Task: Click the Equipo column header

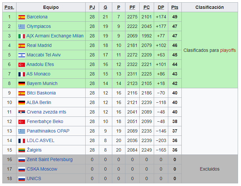Action: point(51,7)
